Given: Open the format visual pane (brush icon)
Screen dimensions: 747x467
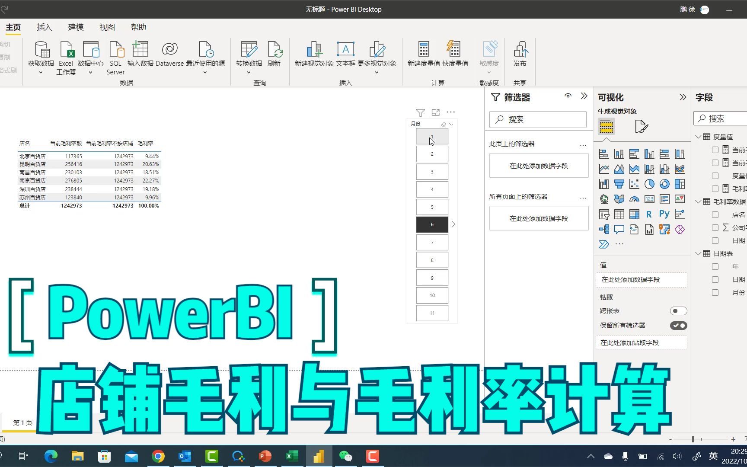Looking at the screenshot, I should pyautogui.click(x=642, y=127).
